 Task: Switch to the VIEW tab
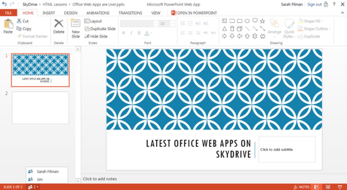(x=156, y=13)
